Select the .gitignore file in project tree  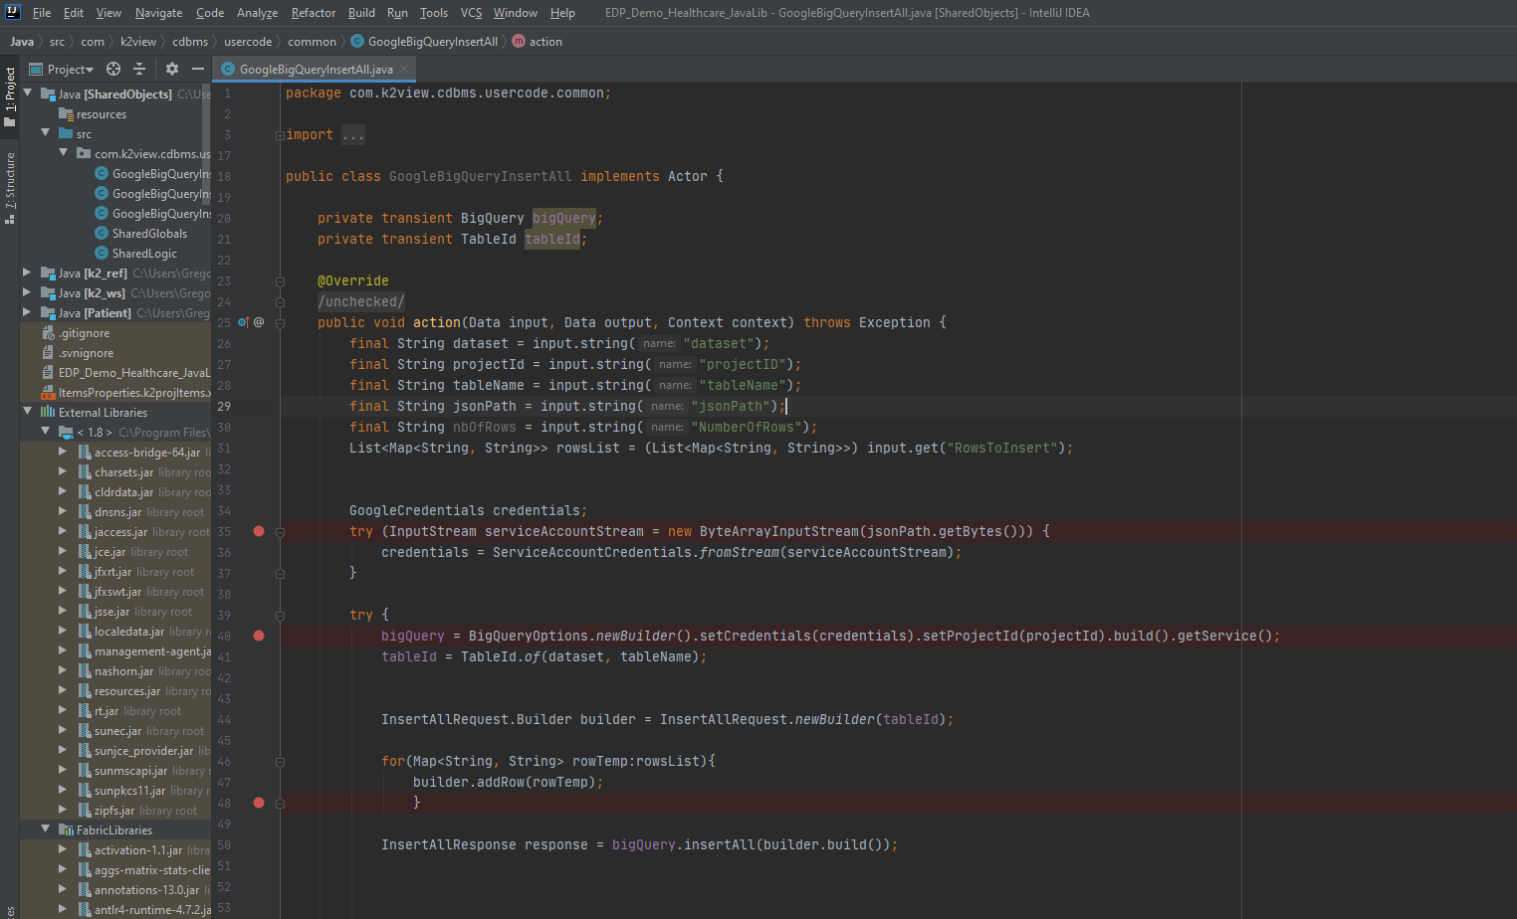pos(84,333)
